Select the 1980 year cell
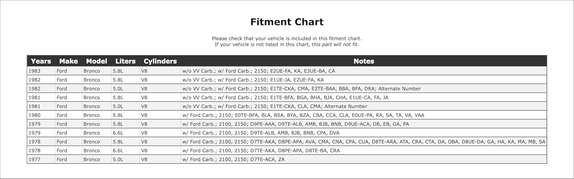Screen dimensions: 574x179 pos(34,115)
